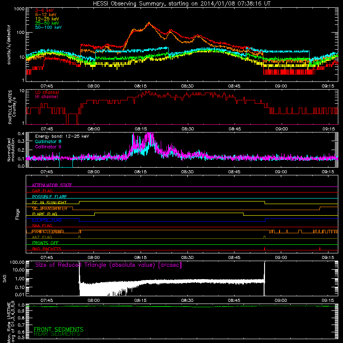The image size is (343, 343).
Task: Click the second count rate peak near 08:25
Action: click(x=171, y=30)
